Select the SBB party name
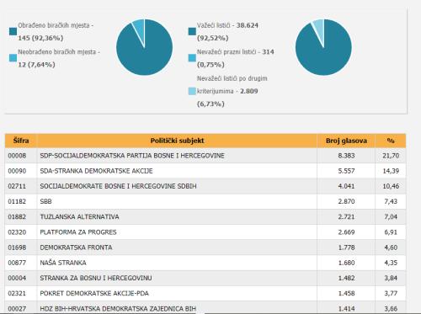The image size is (421, 314). [x=45, y=201]
